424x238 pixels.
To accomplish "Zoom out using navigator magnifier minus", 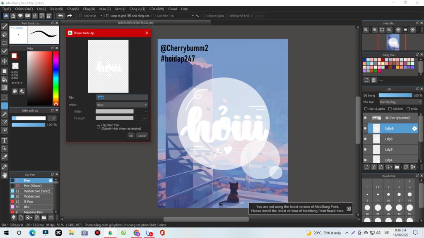I will pos(389,30).
